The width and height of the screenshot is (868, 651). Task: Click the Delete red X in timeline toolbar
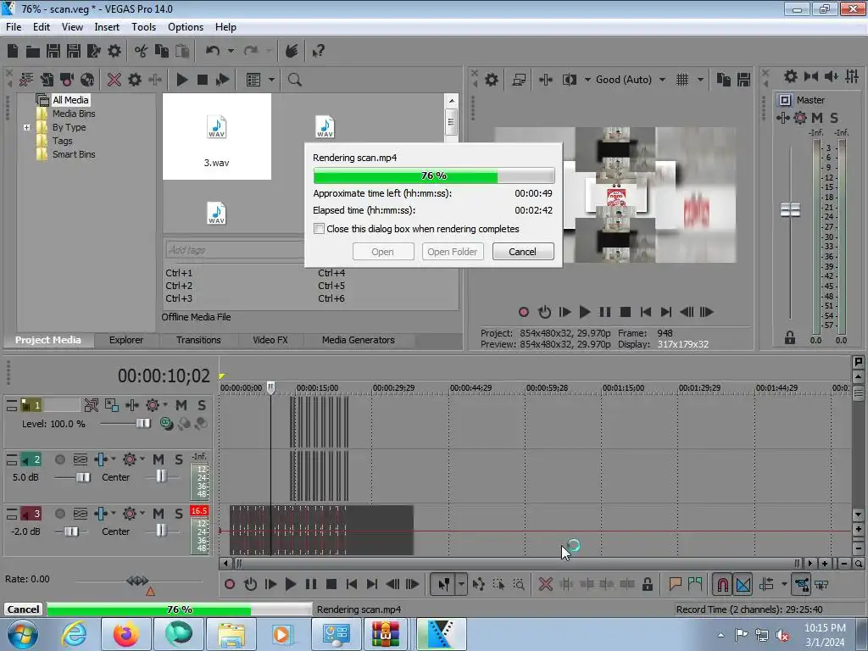click(x=545, y=584)
